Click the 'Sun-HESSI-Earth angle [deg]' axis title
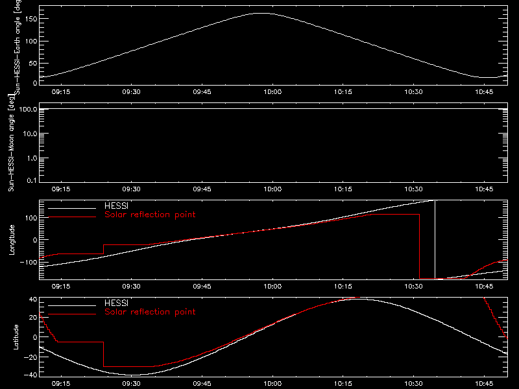Screen dimensions: 519x389 click(18, 46)
